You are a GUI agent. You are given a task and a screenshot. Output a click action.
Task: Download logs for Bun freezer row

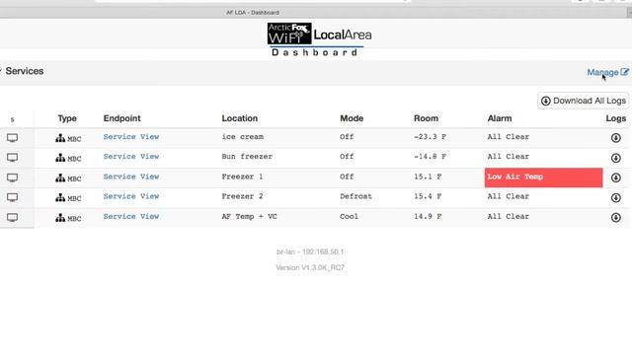pyautogui.click(x=615, y=158)
